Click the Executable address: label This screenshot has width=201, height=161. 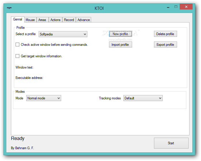[29, 78]
